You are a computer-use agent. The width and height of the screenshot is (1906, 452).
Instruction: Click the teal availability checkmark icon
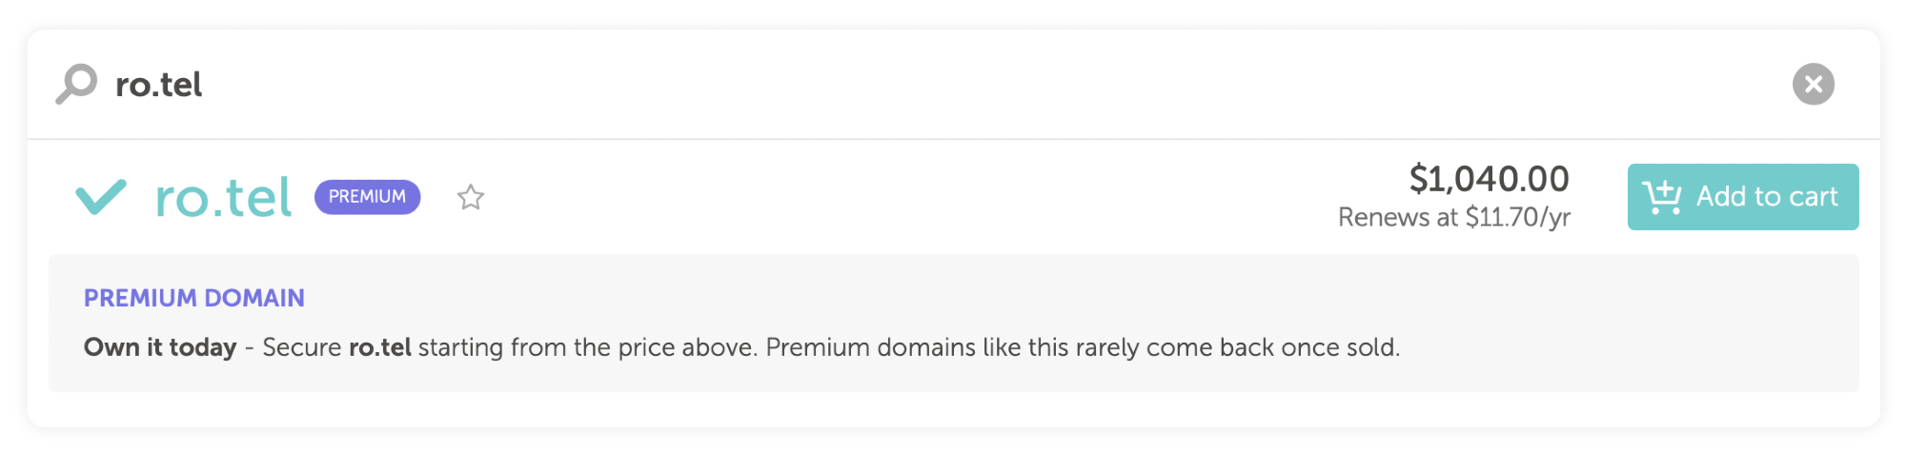coord(100,197)
